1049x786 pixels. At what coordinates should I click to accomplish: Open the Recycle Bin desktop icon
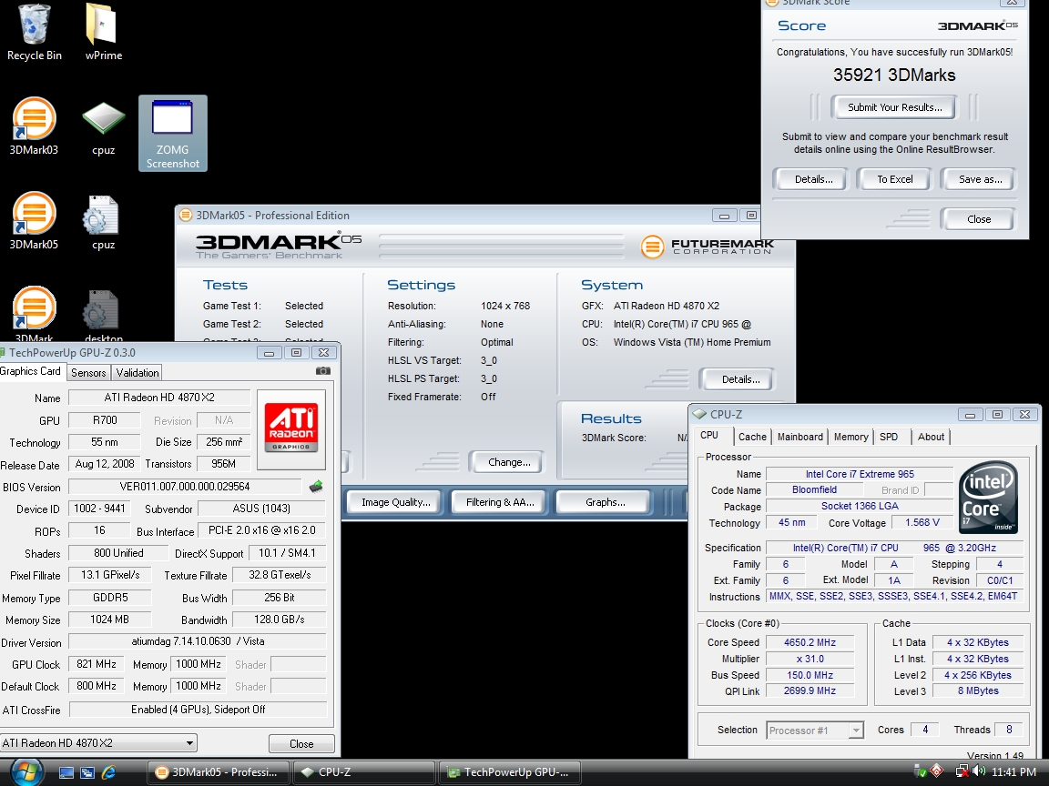click(x=34, y=32)
